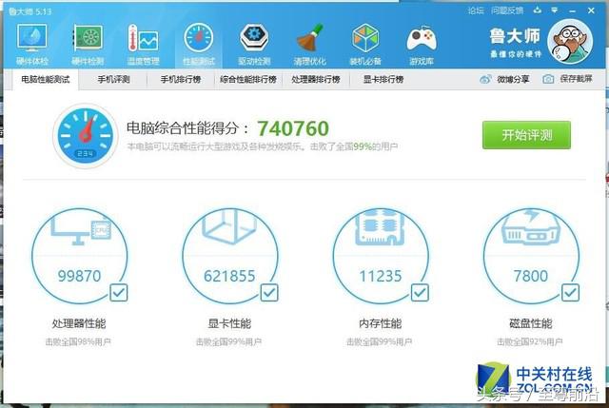
Task: Click 微博分享 share text link
Action: pyautogui.click(x=513, y=79)
